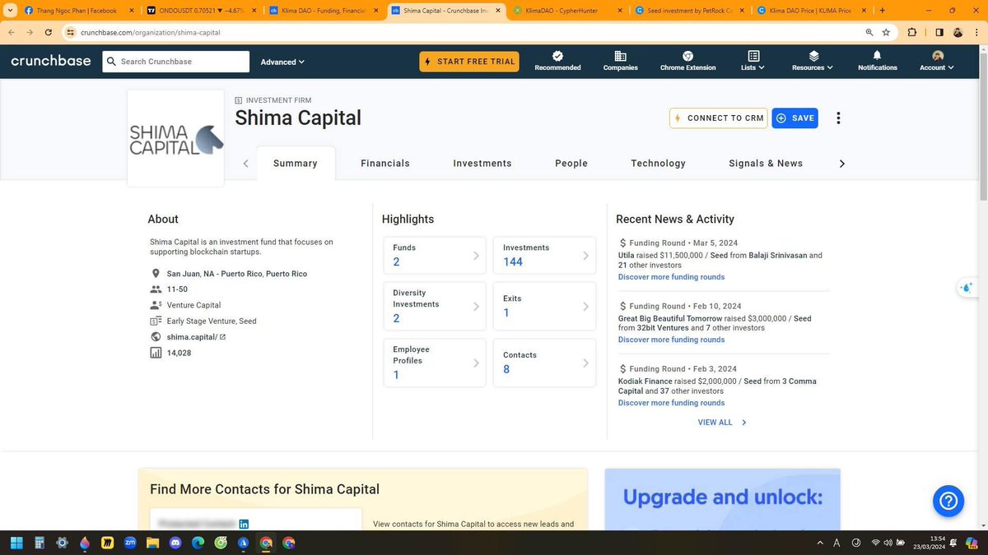The width and height of the screenshot is (988, 555).
Task: Open the Chrome three-dot menu
Action: (976, 32)
